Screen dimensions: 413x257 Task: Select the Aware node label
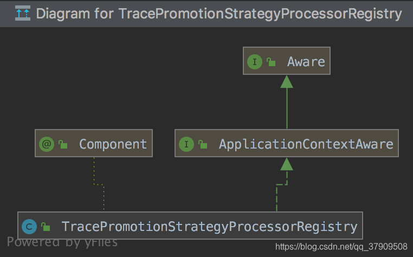306,62
